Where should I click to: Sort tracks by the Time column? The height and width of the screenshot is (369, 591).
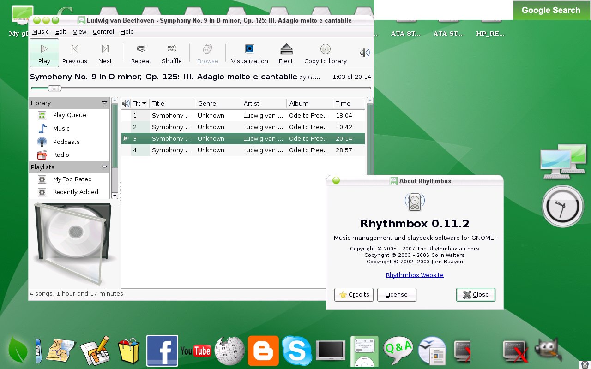tap(349, 103)
